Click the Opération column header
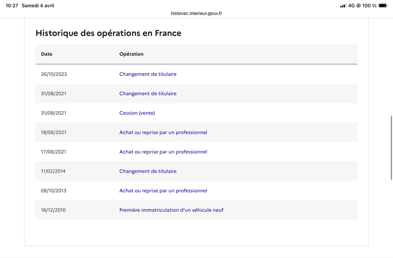The width and height of the screenshot is (393, 258). [131, 54]
